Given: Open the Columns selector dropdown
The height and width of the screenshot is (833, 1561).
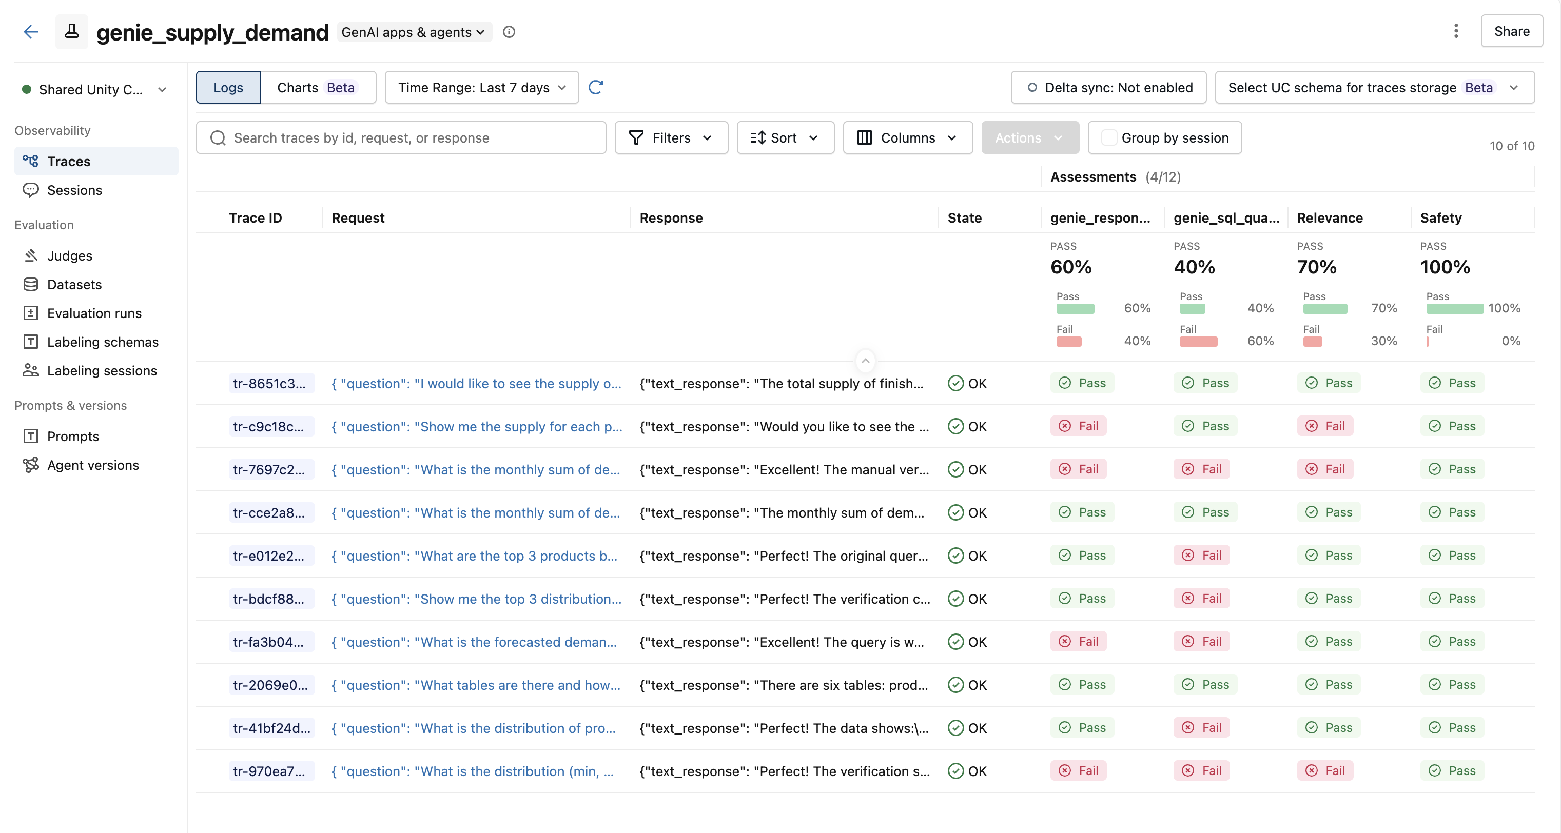Looking at the screenshot, I should coord(907,137).
